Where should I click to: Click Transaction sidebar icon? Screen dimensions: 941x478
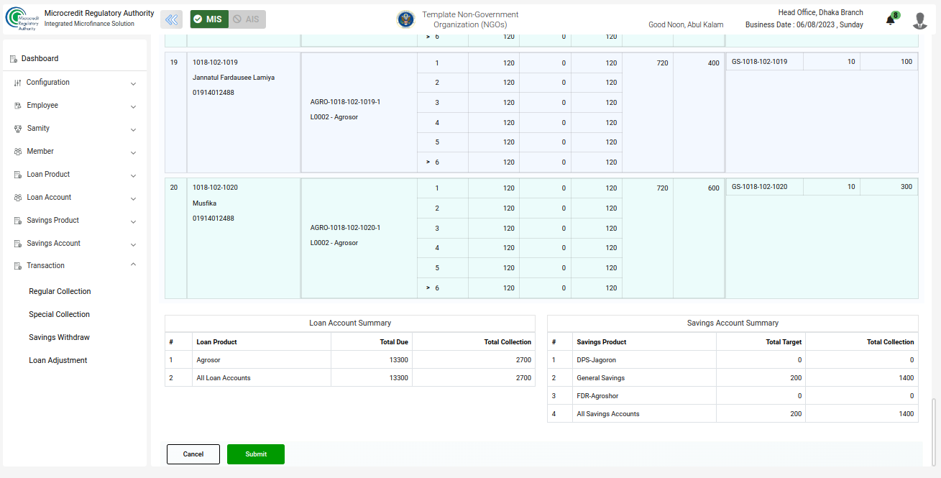(x=18, y=266)
